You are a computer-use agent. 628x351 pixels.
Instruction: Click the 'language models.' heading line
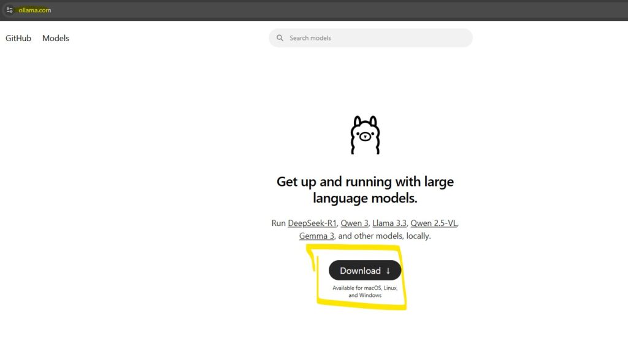(x=365, y=198)
